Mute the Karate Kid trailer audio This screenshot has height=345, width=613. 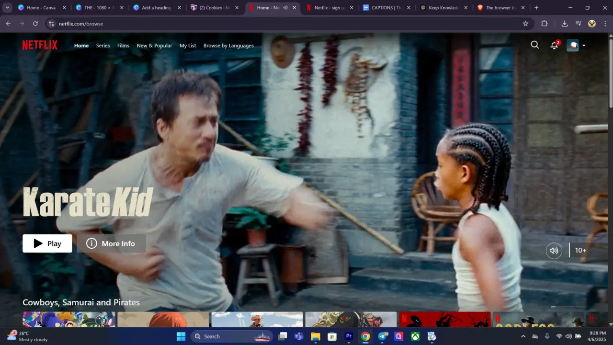click(554, 250)
